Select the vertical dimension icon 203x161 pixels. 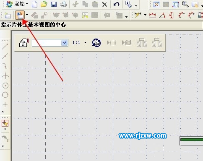(x=172, y=15)
